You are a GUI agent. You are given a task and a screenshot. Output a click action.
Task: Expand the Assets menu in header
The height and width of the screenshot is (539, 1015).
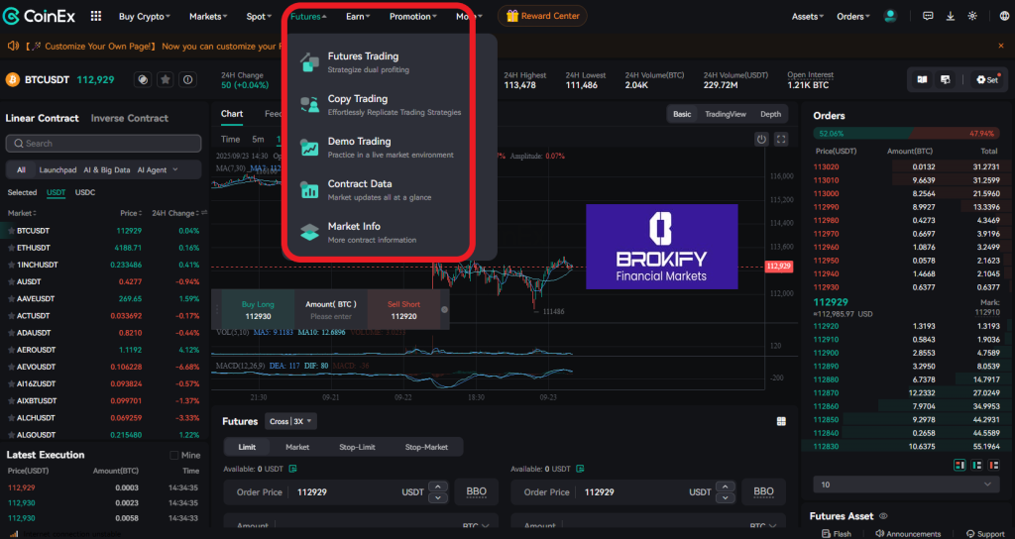tap(806, 17)
